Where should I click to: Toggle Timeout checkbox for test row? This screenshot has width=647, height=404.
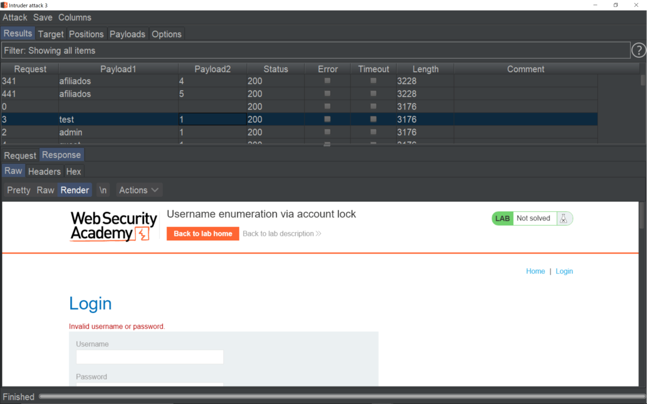[373, 119]
